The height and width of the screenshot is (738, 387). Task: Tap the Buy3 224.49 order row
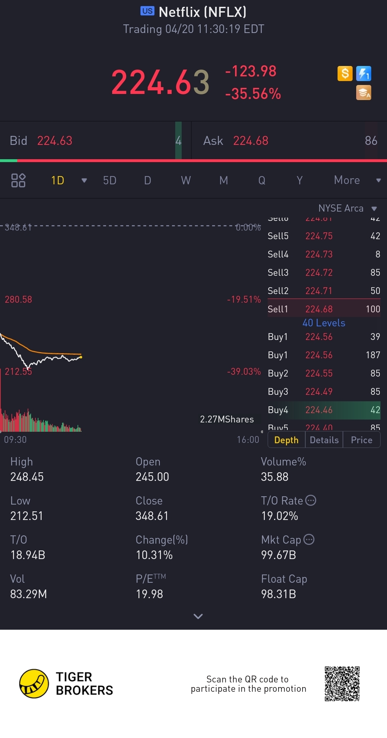(324, 392)
